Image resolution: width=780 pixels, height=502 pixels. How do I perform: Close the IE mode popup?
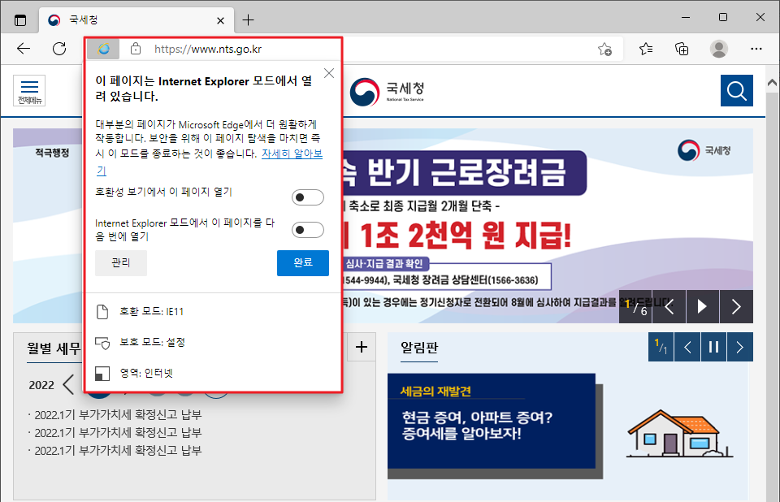[x=329, y=74]
